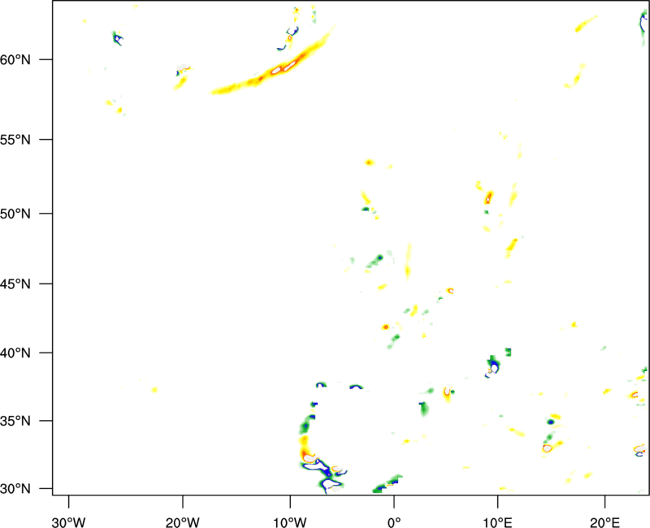Click the 30°W longitude label
Image resolution: width=650 pixels, height=528 pixels.
pos(69,522)
